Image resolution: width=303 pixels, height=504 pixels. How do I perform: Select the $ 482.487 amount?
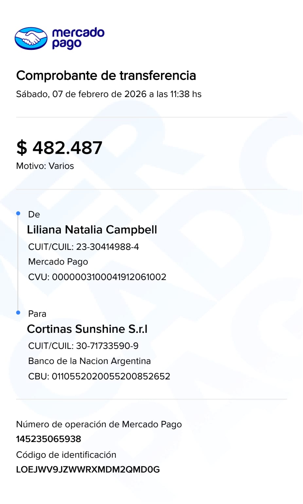pos(59,148)
